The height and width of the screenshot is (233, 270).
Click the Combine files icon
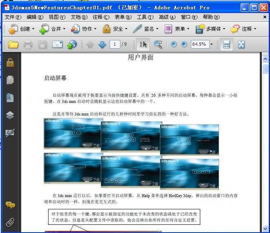[x=44, y=29]
